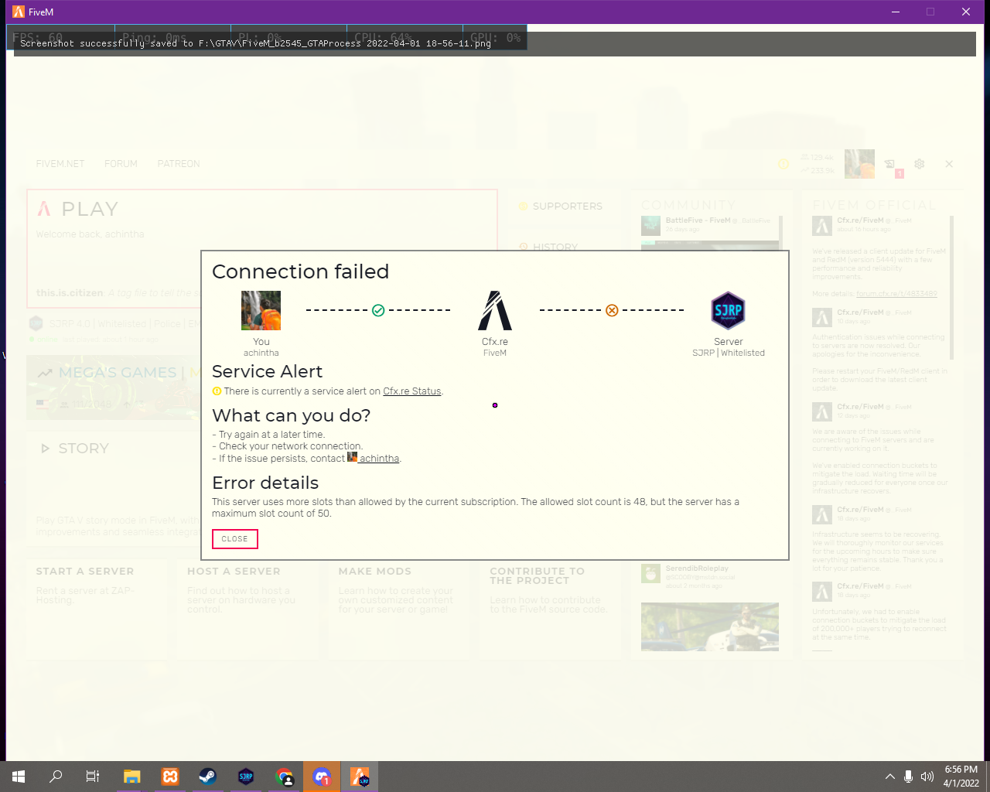Open the user avatar in the top bar
The width and height of the screenshot is (990, 792).
(x=859, y=164)
